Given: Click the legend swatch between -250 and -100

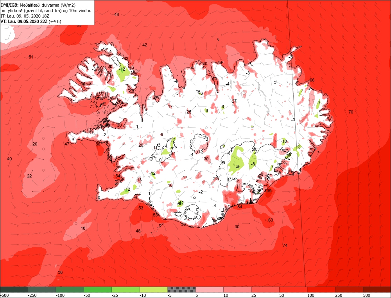Looking at the screenshot, I should click(x=42, y=289).
